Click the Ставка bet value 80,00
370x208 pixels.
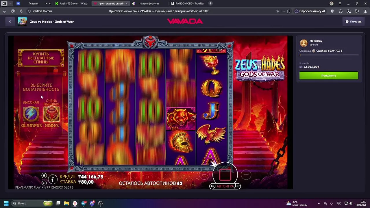(86, 182)
